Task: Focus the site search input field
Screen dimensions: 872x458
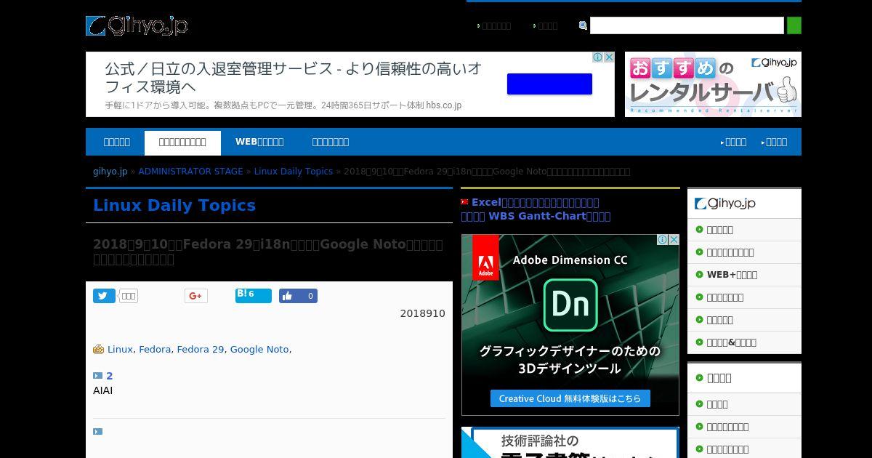Action: [x=687, y=25]
